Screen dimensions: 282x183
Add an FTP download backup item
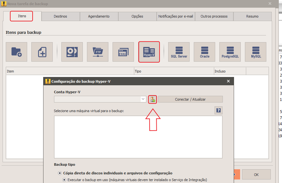pos(98,52)
